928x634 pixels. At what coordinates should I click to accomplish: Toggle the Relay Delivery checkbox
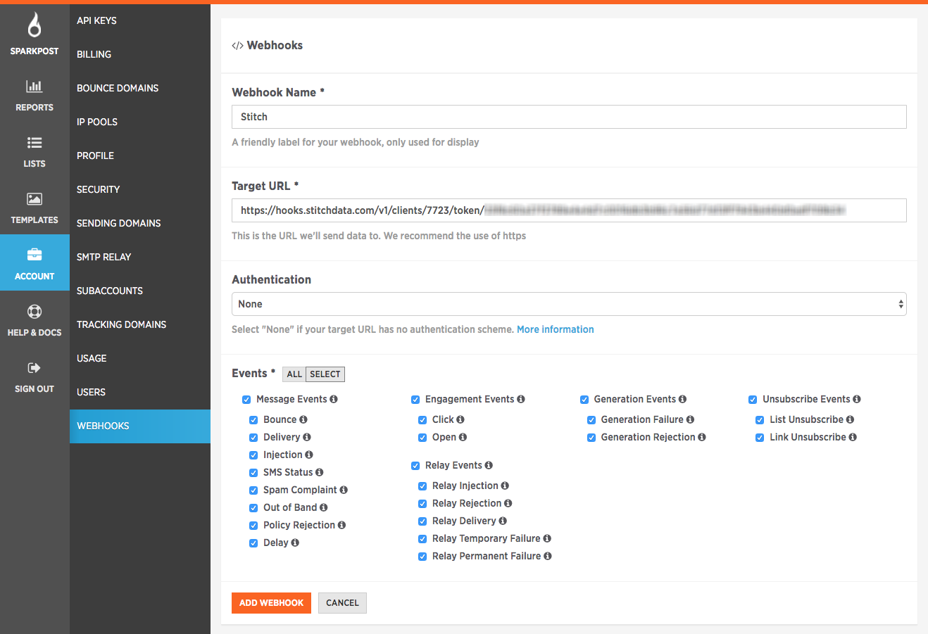pos(422,521)
